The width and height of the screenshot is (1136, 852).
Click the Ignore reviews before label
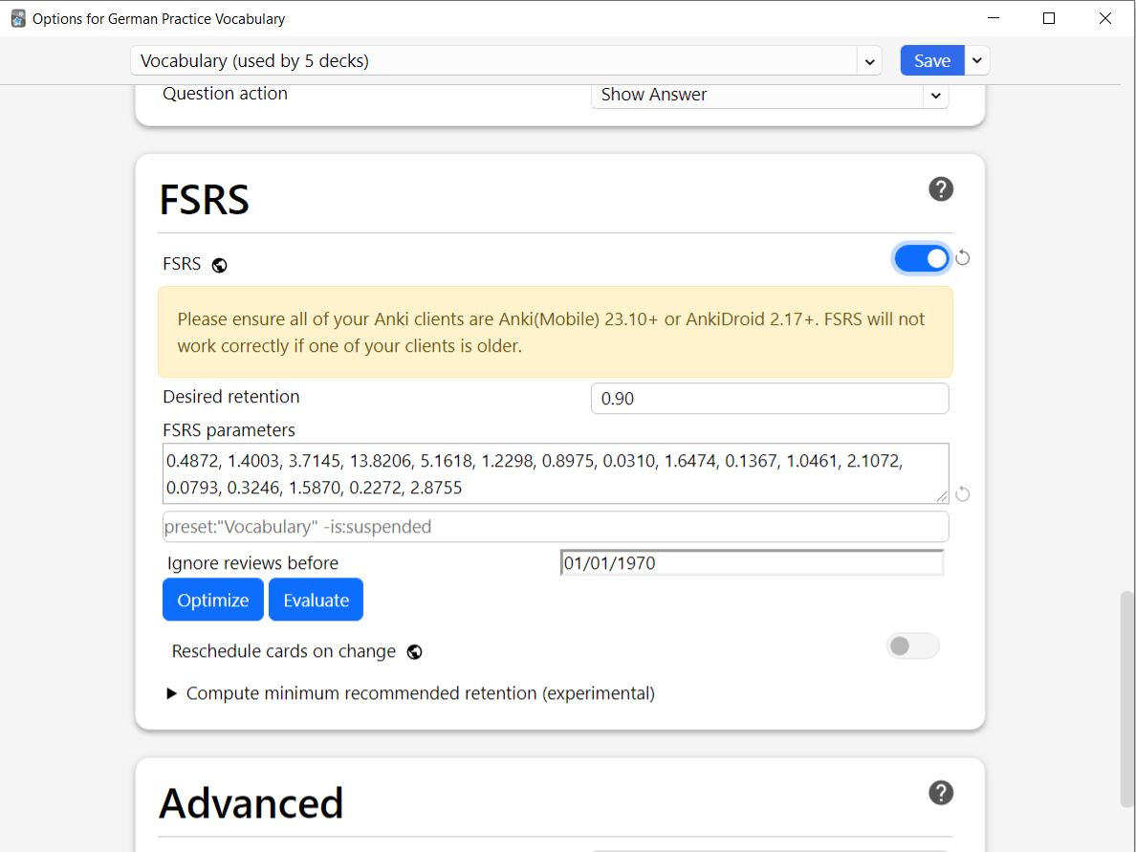click(x=252, y=563)
